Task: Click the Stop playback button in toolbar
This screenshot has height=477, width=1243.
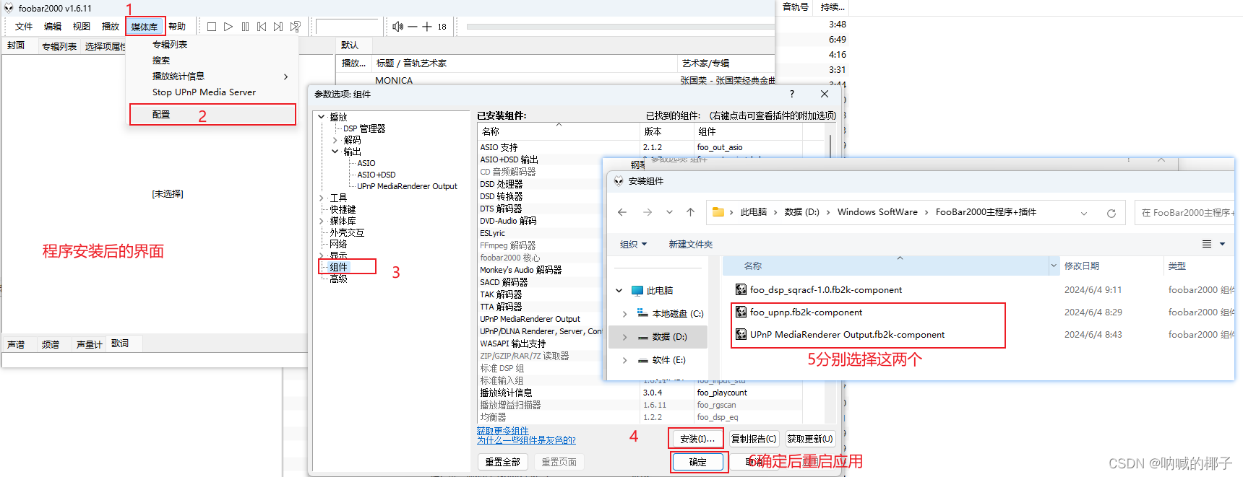Action: (212, 27)
